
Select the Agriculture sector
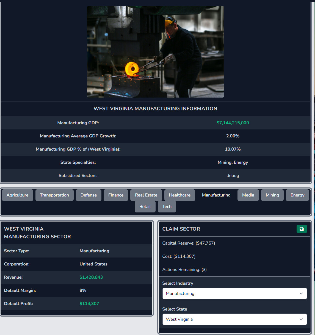17,195
